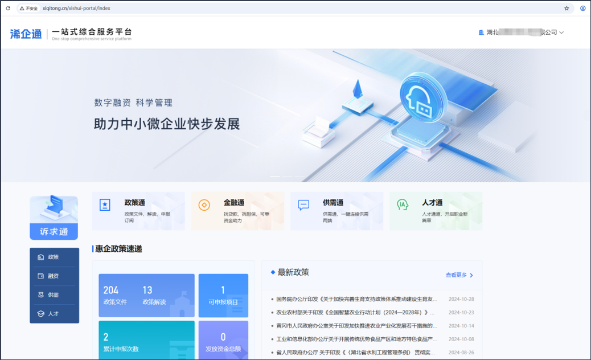Select 人才 in the side menu
Screen dimensions: 591x360
pyautogui.click(x=54, y=314)
